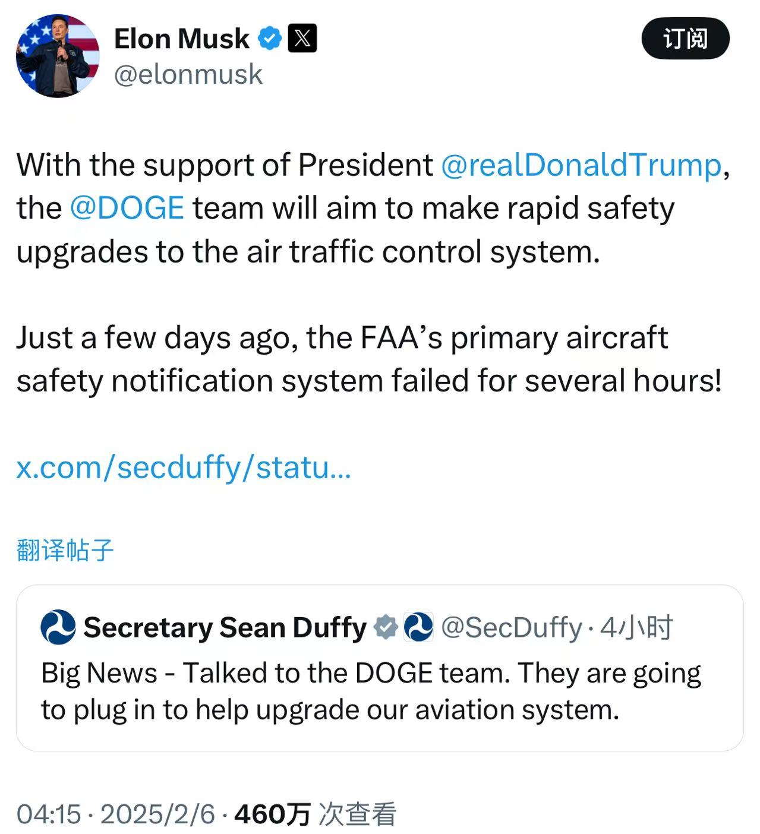Click the blue verified badge beside Elon Musk
The height and width of the screenshot is (834, 760).
(x=270, y=39)
